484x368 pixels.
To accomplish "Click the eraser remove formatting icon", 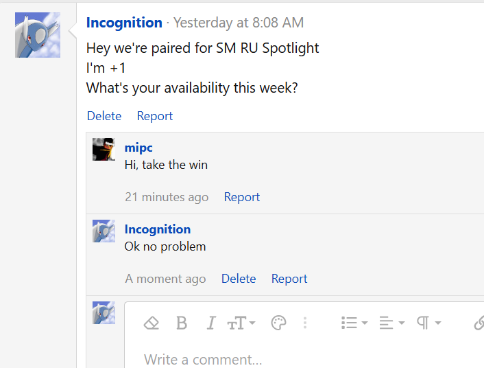I will click(151, 323).
